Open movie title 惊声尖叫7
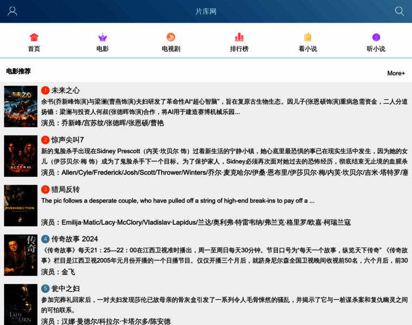The height and width of the screenshot is (325, 412). tap(68, 140)
